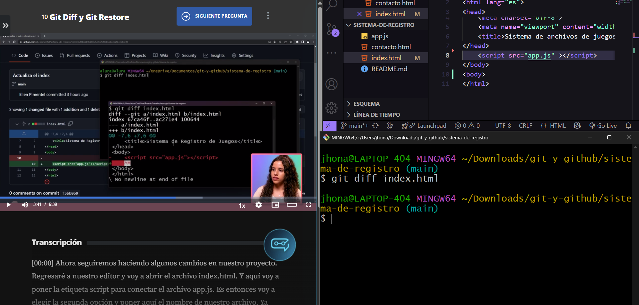The width and height of the screenshot is (639, 305).
Task: Change end of line sequence CRLF
Action: [525, 126]
